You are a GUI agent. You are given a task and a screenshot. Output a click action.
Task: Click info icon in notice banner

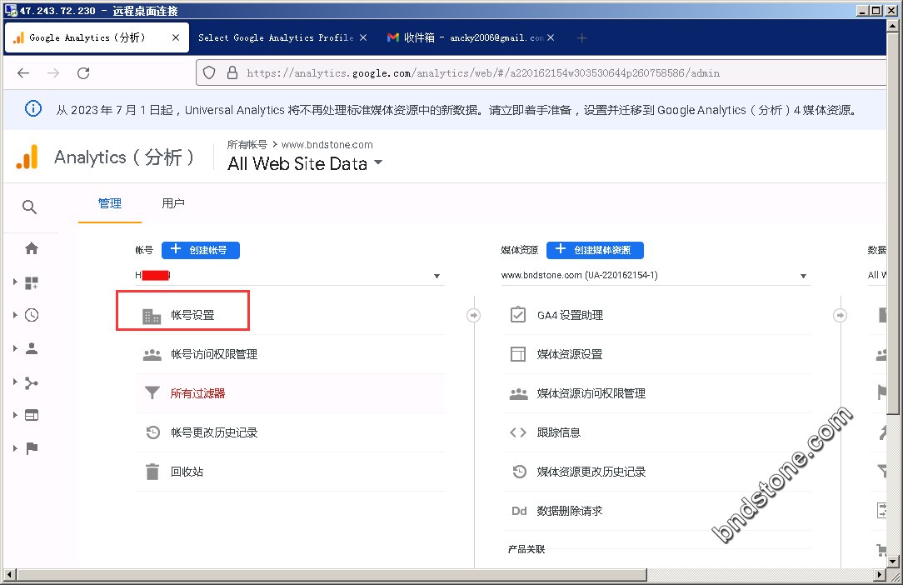(x=33, y=108)
